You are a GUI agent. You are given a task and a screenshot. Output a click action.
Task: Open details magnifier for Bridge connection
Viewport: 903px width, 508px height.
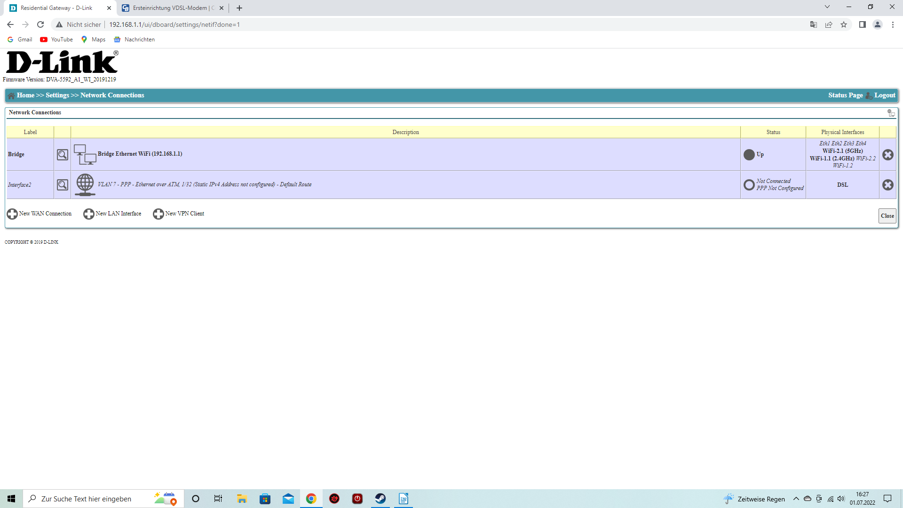pyautogui.click(x=62, y=155)
